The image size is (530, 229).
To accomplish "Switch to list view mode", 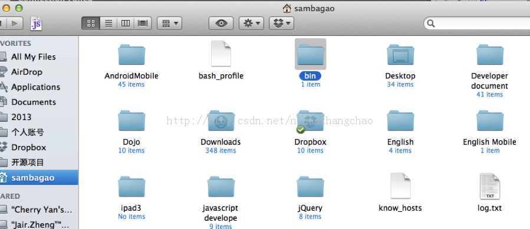I will [x=108, y=24].
